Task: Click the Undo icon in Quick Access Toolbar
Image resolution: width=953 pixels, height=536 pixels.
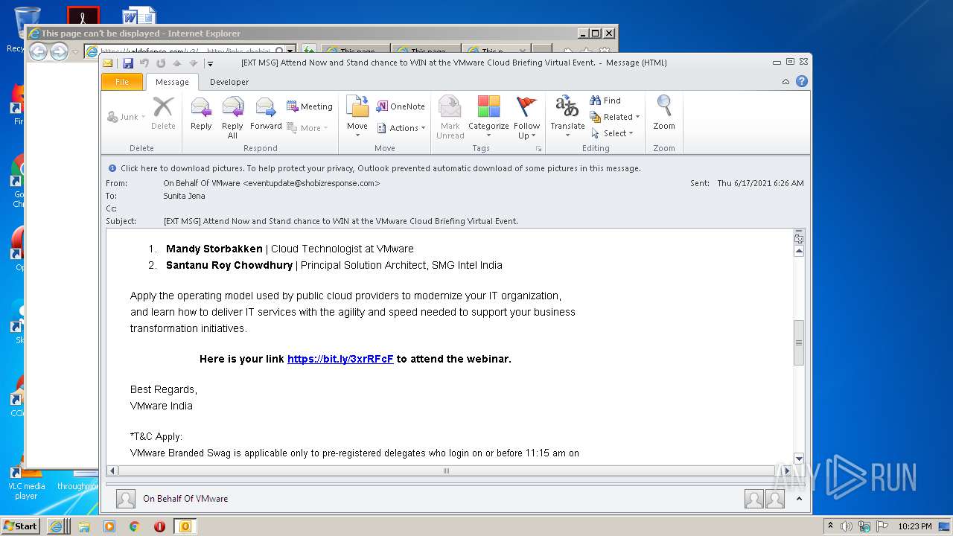Action: tap(144, 63)
